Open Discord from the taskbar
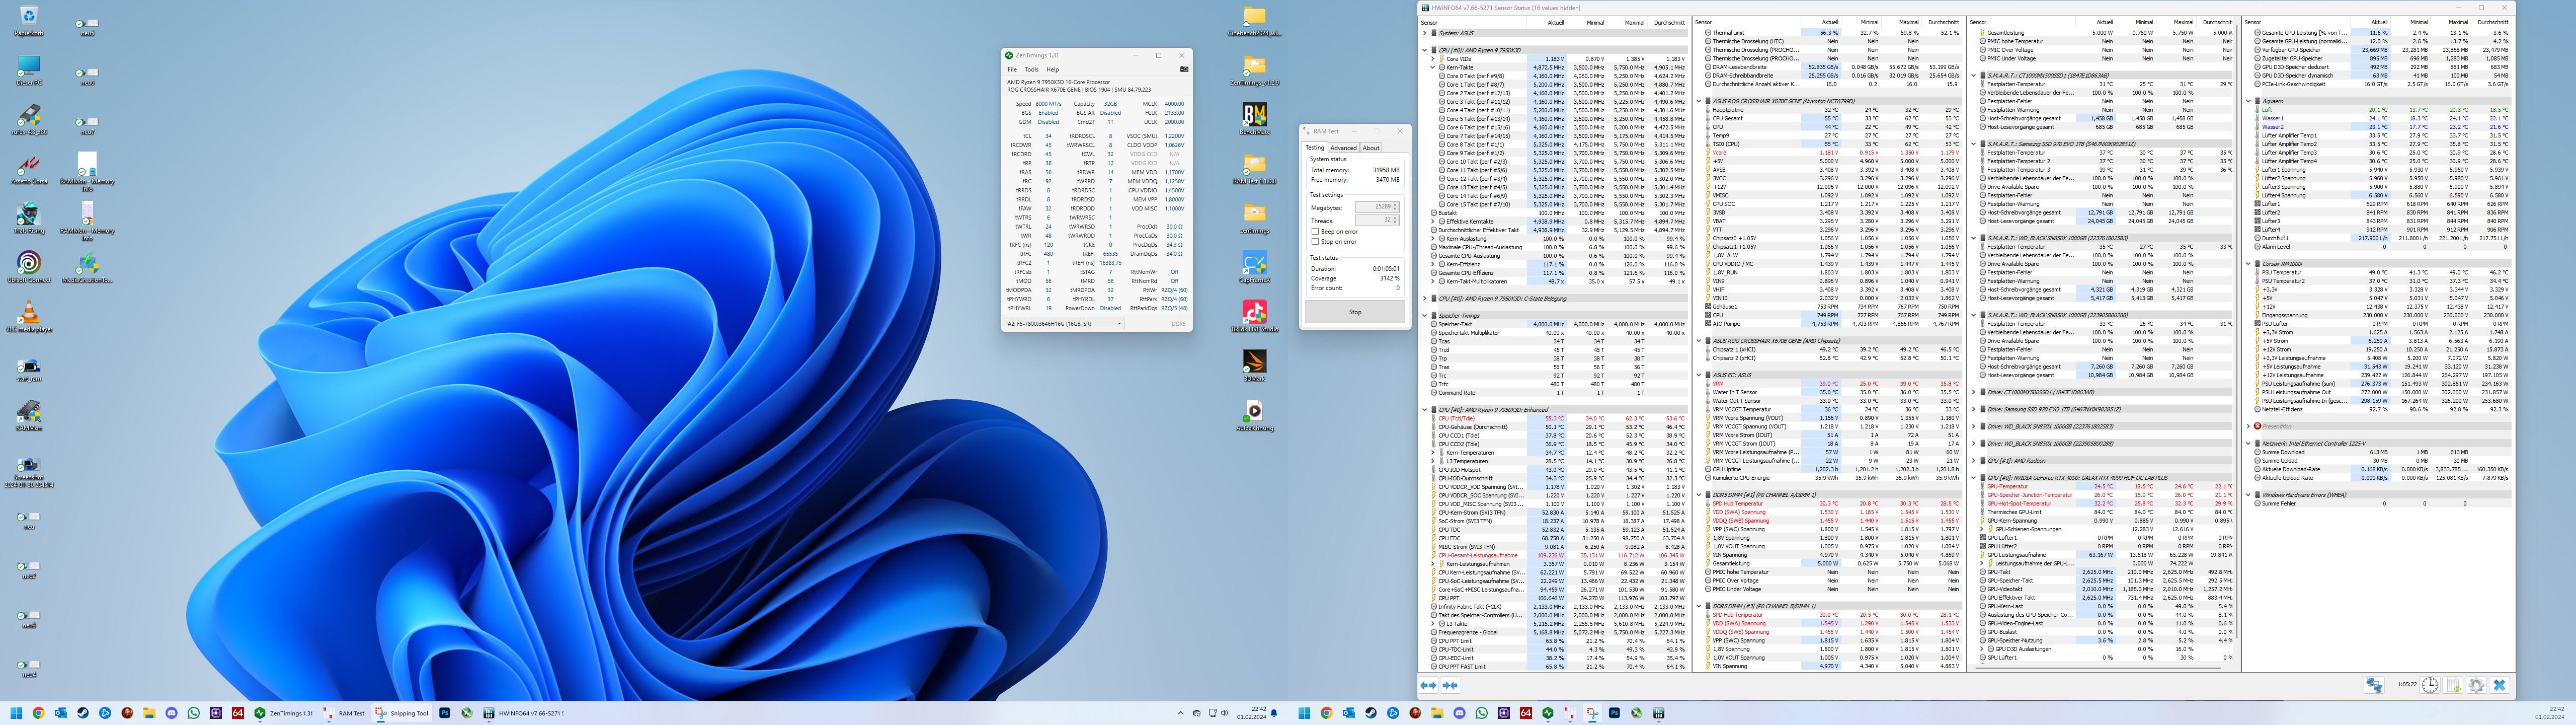The width and height of the screenshot is (2576, 725). [171, 713]
